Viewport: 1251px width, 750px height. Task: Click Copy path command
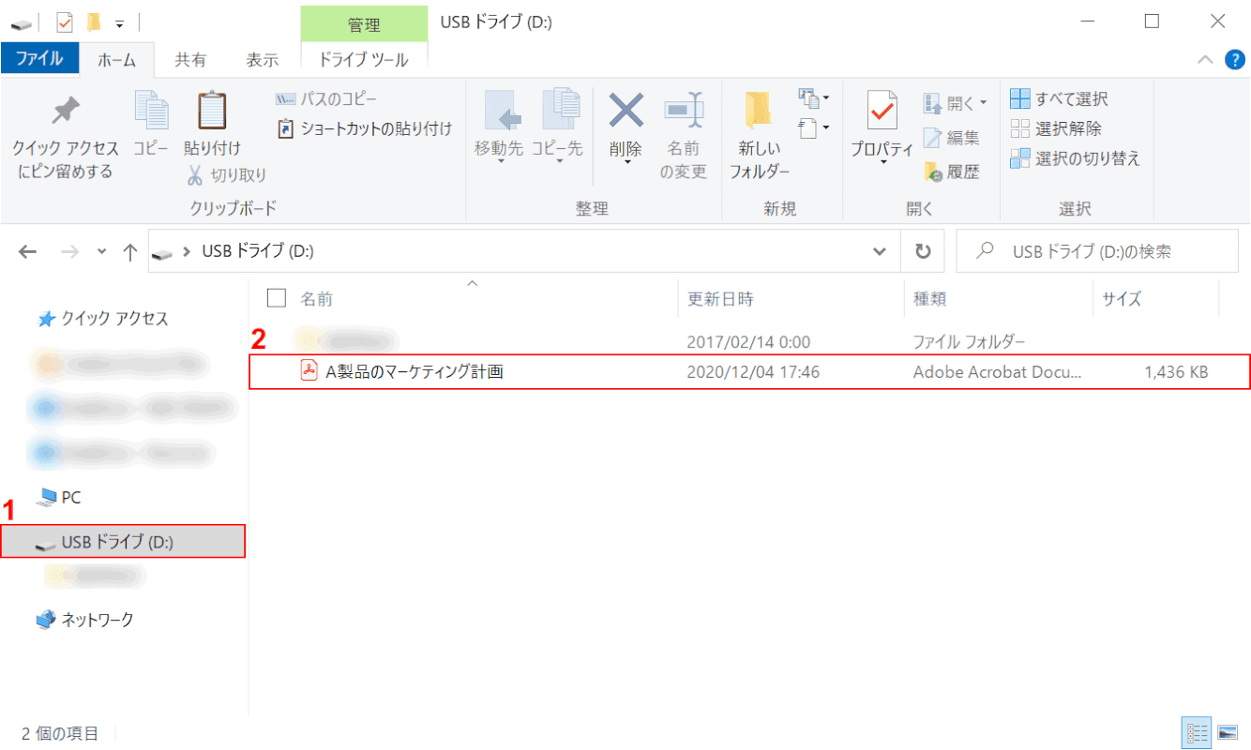click(x=327, y=98)
